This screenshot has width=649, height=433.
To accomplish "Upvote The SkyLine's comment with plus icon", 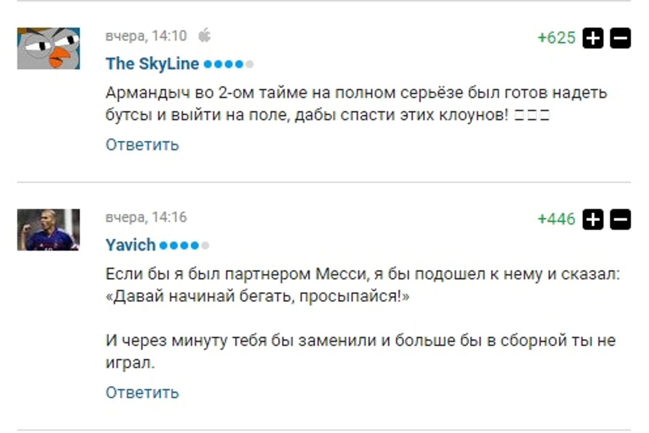I will (x=593, y=38).
